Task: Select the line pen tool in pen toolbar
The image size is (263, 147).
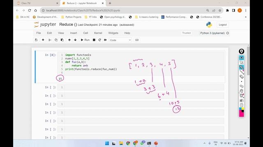Action: pos(241,72)
